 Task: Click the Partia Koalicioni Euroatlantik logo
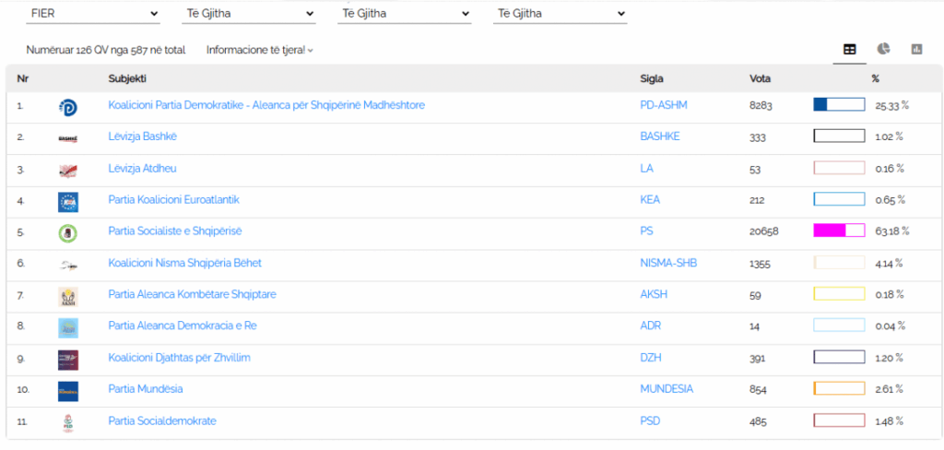68,201
